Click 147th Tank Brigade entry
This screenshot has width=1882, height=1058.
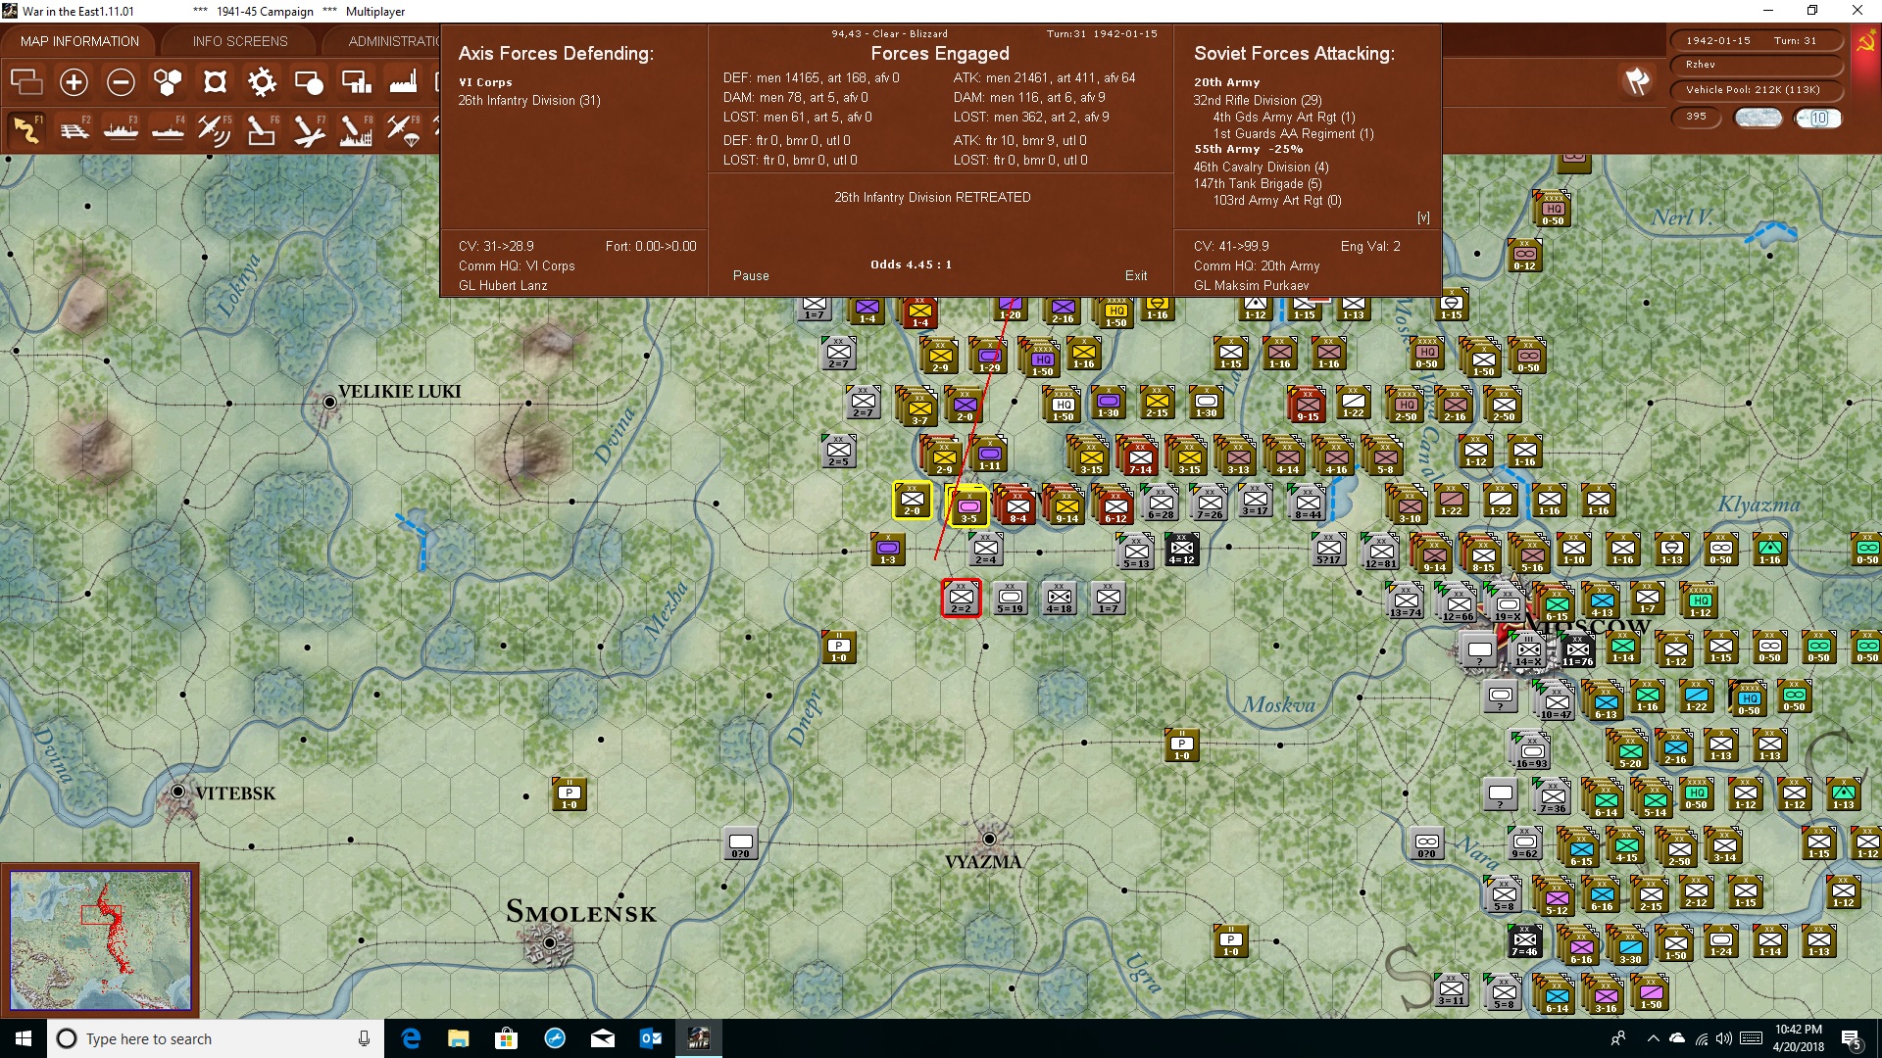(1258, 184)
